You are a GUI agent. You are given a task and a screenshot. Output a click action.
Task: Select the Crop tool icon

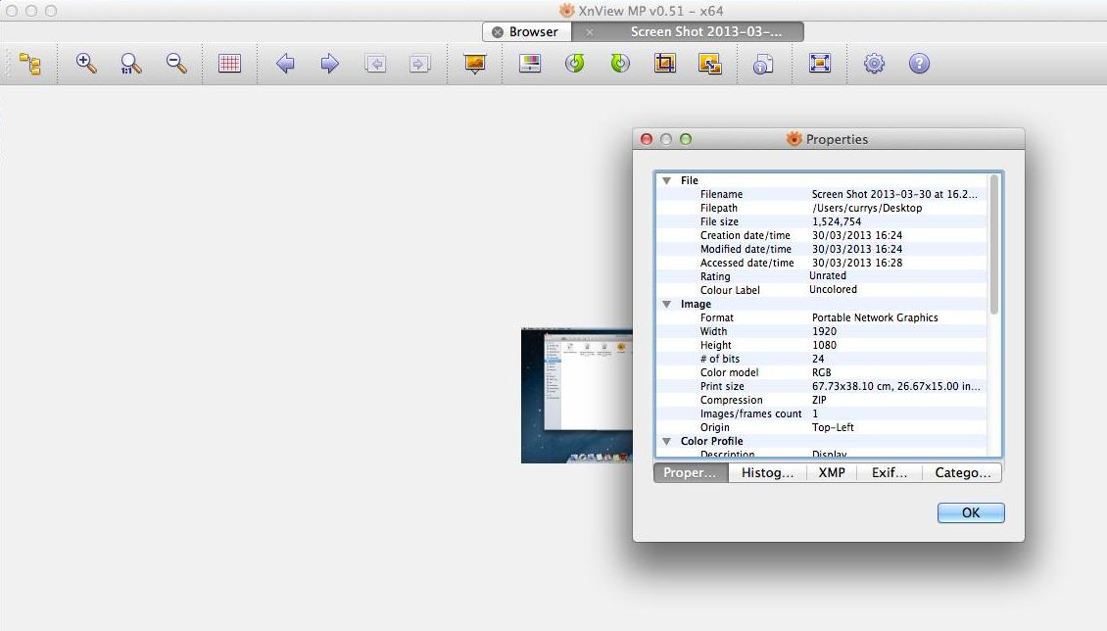[x=664, y=64]
